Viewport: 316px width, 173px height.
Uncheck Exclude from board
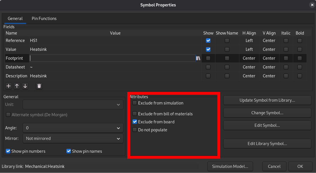(x=135, y=122)
